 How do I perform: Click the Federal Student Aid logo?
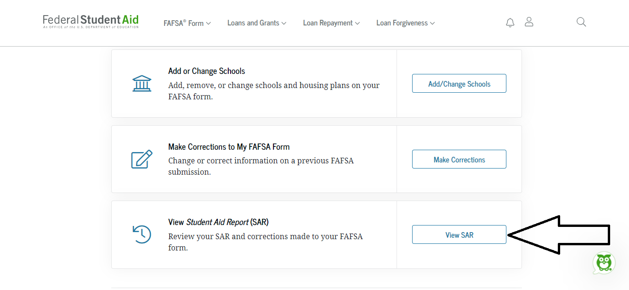pyautogui.click(x=91, y=21)
